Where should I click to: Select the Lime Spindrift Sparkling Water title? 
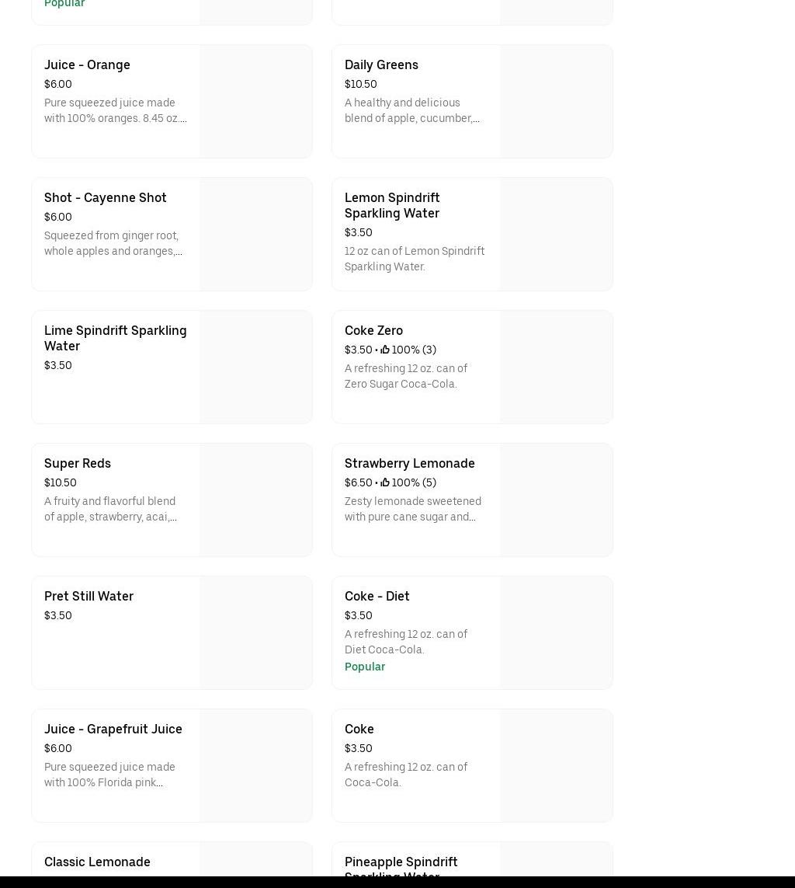click(x=115, y=338)
